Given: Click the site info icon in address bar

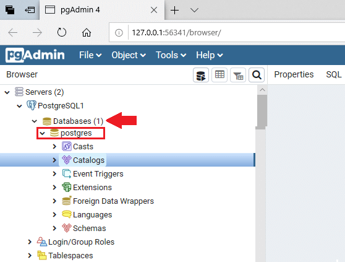Looking at the screenshot, I should (119, 33).
